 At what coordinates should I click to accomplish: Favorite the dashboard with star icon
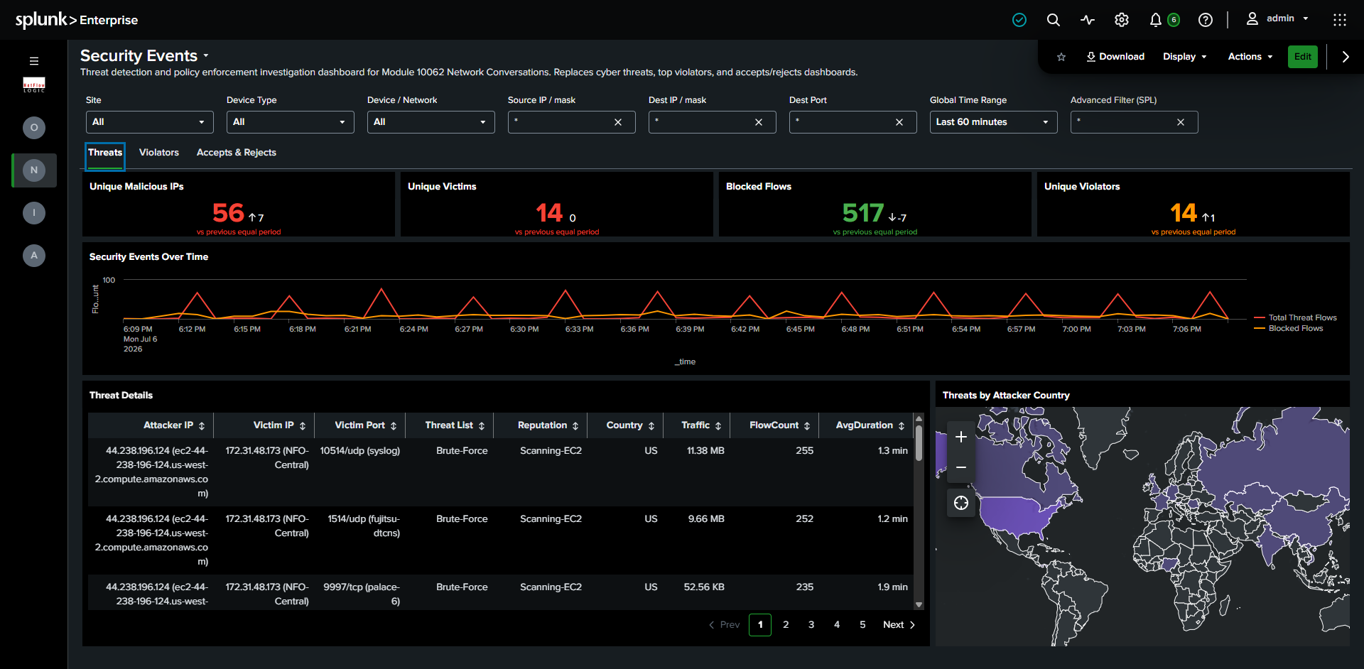click(1061, 57)
